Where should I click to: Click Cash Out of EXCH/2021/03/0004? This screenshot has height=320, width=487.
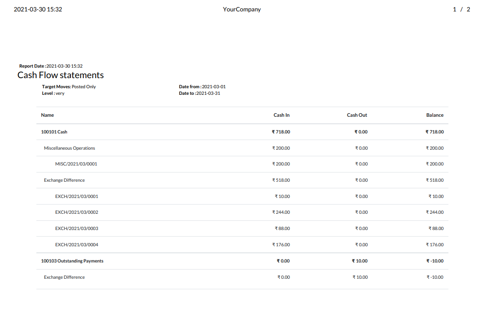[362, 245]
